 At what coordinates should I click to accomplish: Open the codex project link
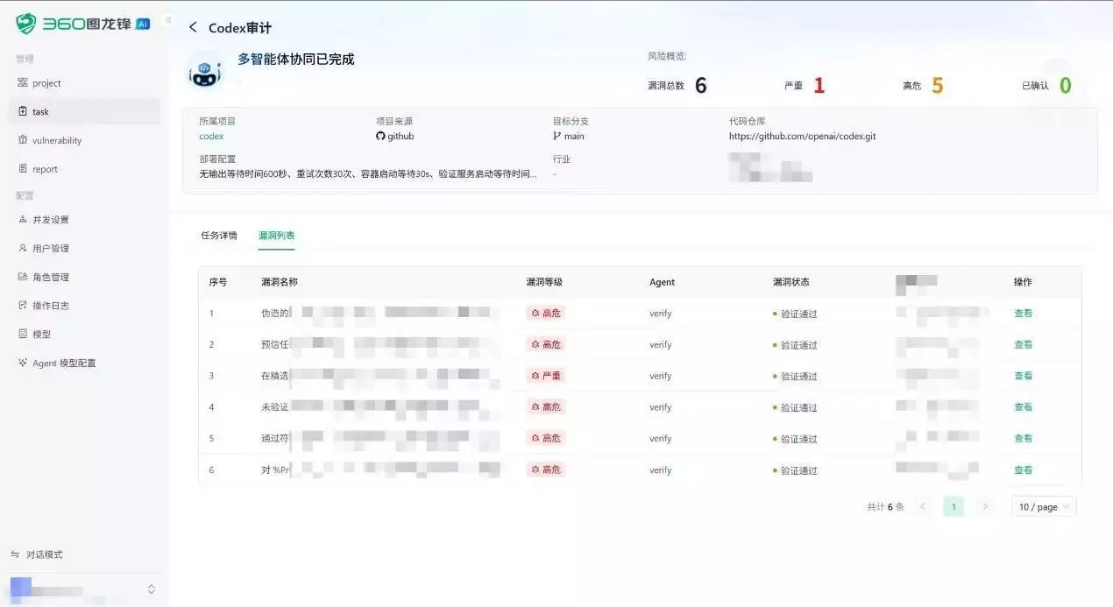click(x=211, y=137)
